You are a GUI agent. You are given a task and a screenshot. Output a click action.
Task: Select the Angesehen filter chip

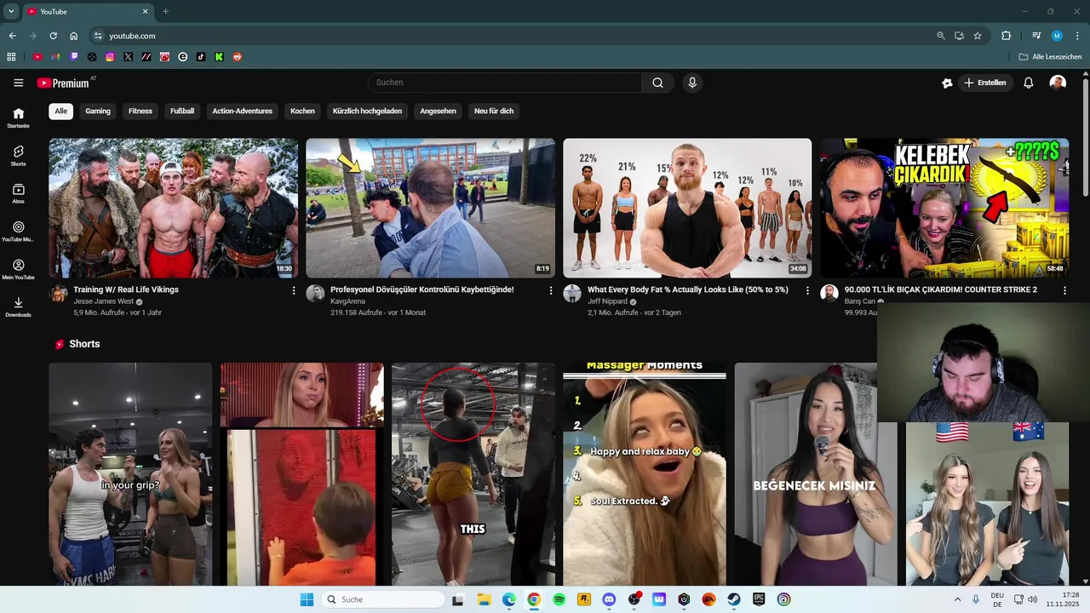point(438,111)
